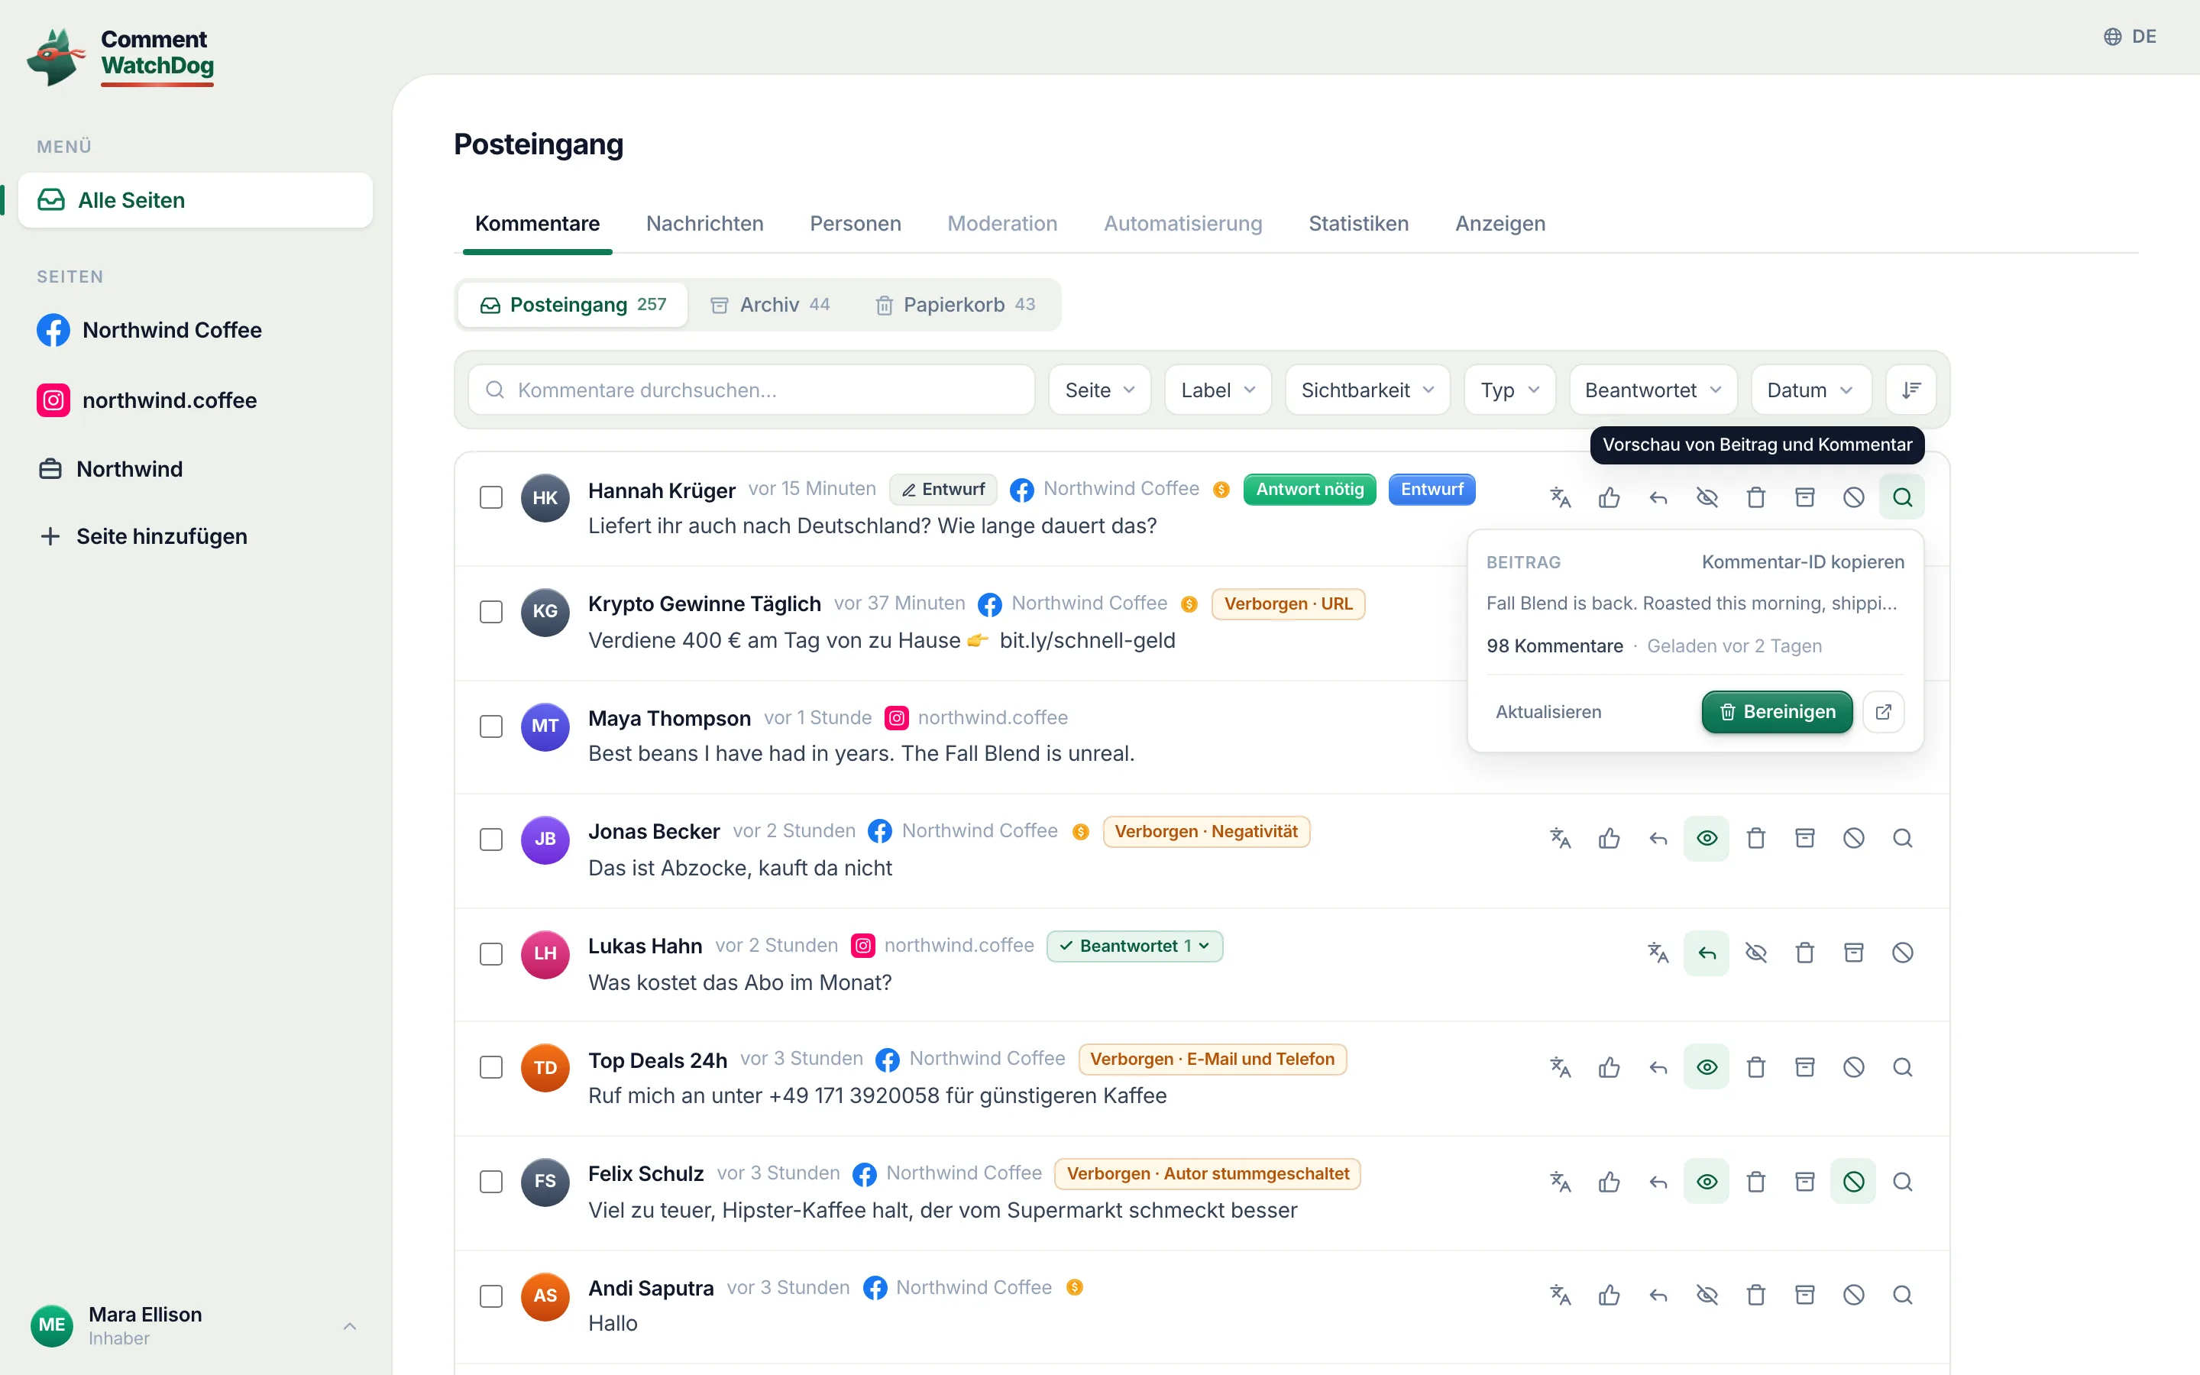This screenshot has width=2200, height=1375.
Task: Archive Lukas Hahn's comment
Action: pyautogui.click(x=1854, y=953)
